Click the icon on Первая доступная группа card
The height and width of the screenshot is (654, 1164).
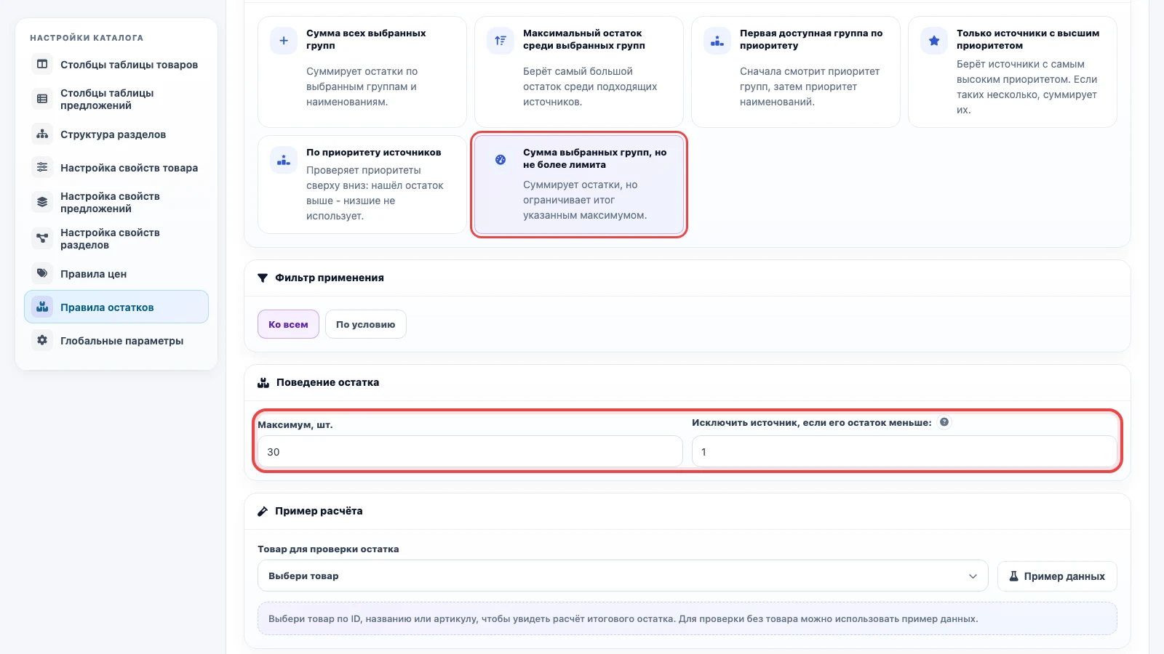(717, 41)
